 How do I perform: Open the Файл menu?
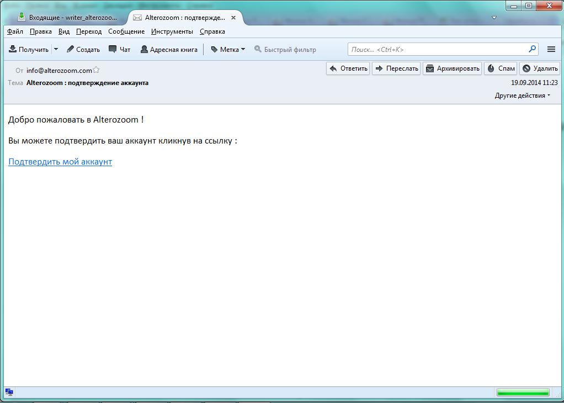click(15, 31)
